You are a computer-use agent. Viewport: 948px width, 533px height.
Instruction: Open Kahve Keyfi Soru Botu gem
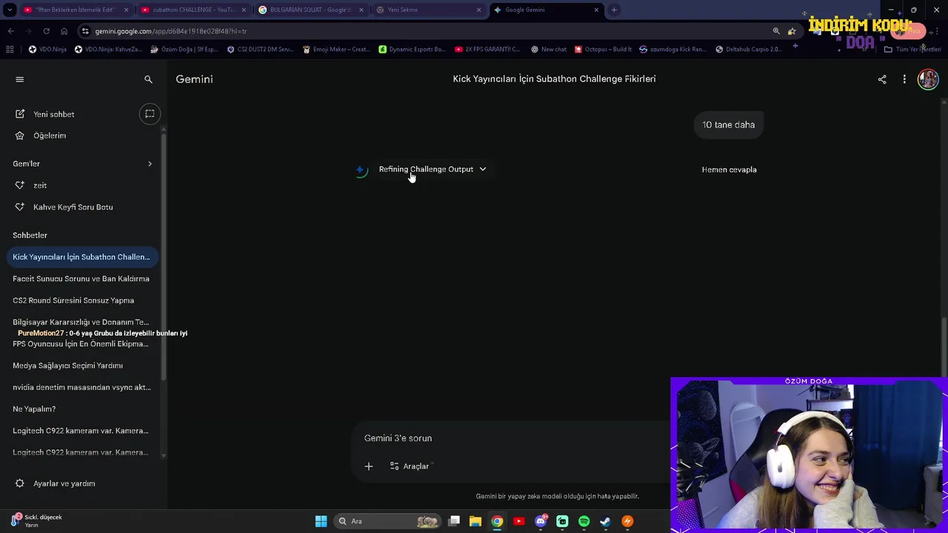[73, 207]
